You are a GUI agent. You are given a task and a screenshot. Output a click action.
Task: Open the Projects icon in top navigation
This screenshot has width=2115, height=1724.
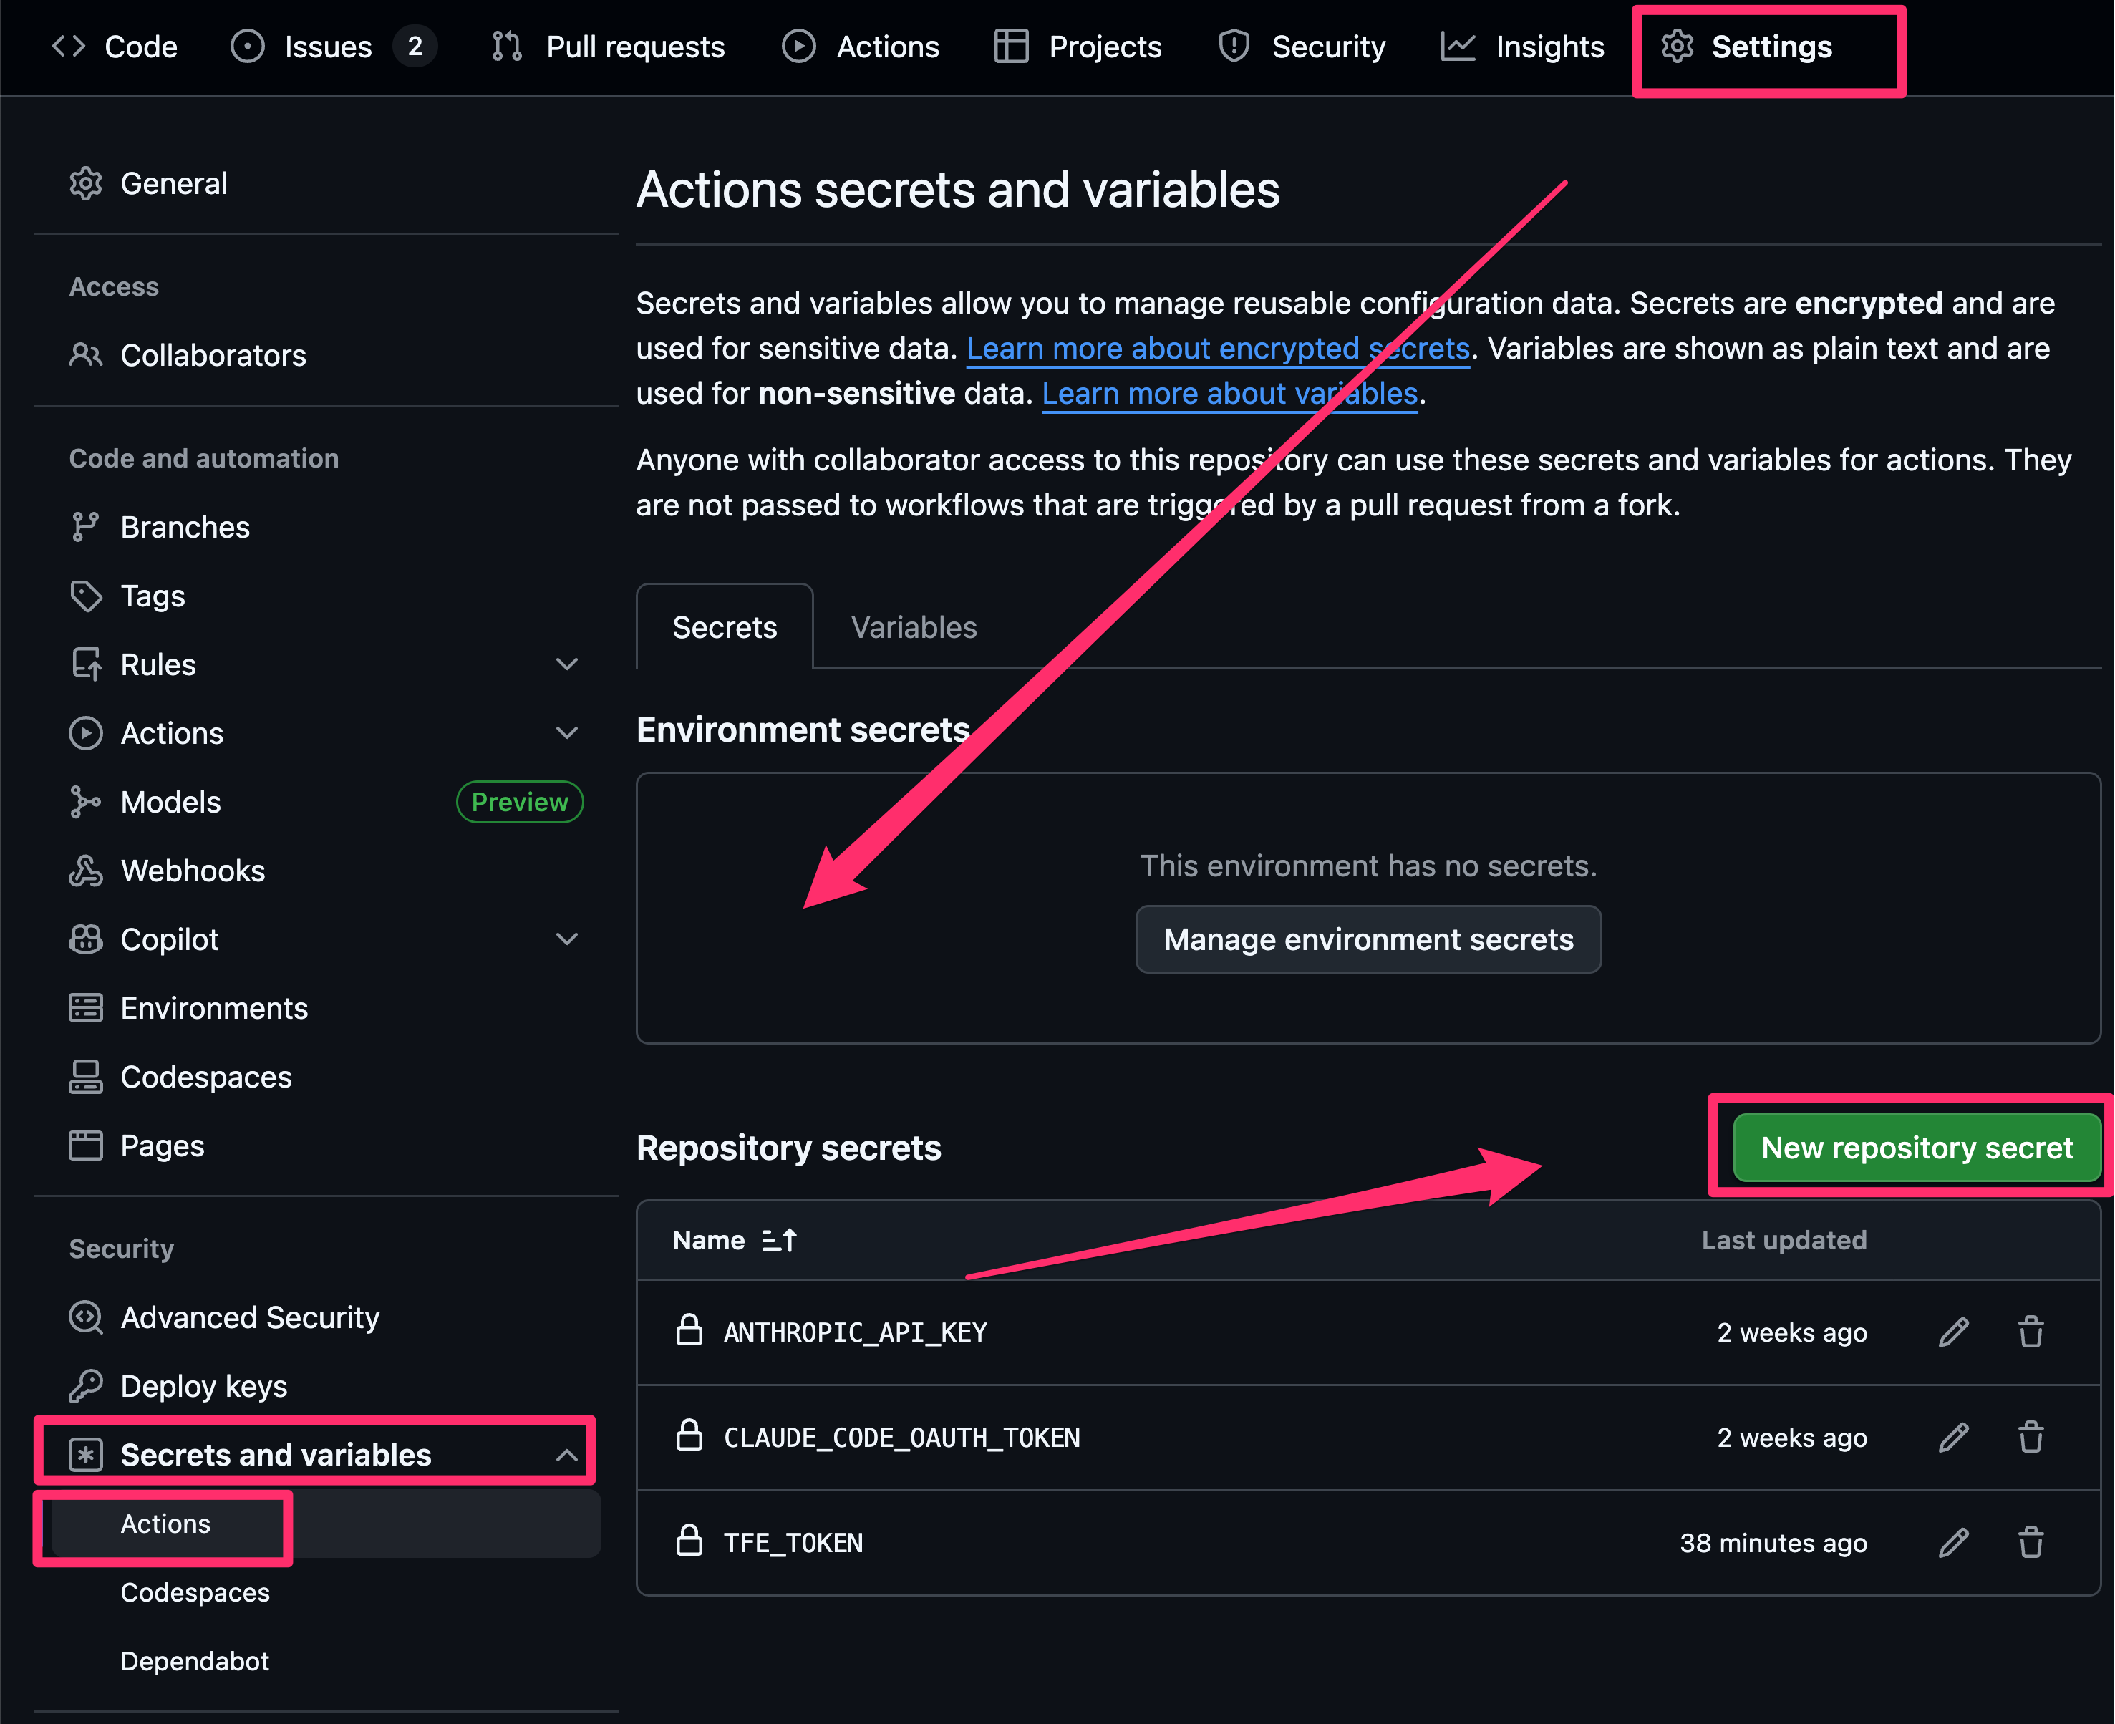click(x=1010, y=46)
